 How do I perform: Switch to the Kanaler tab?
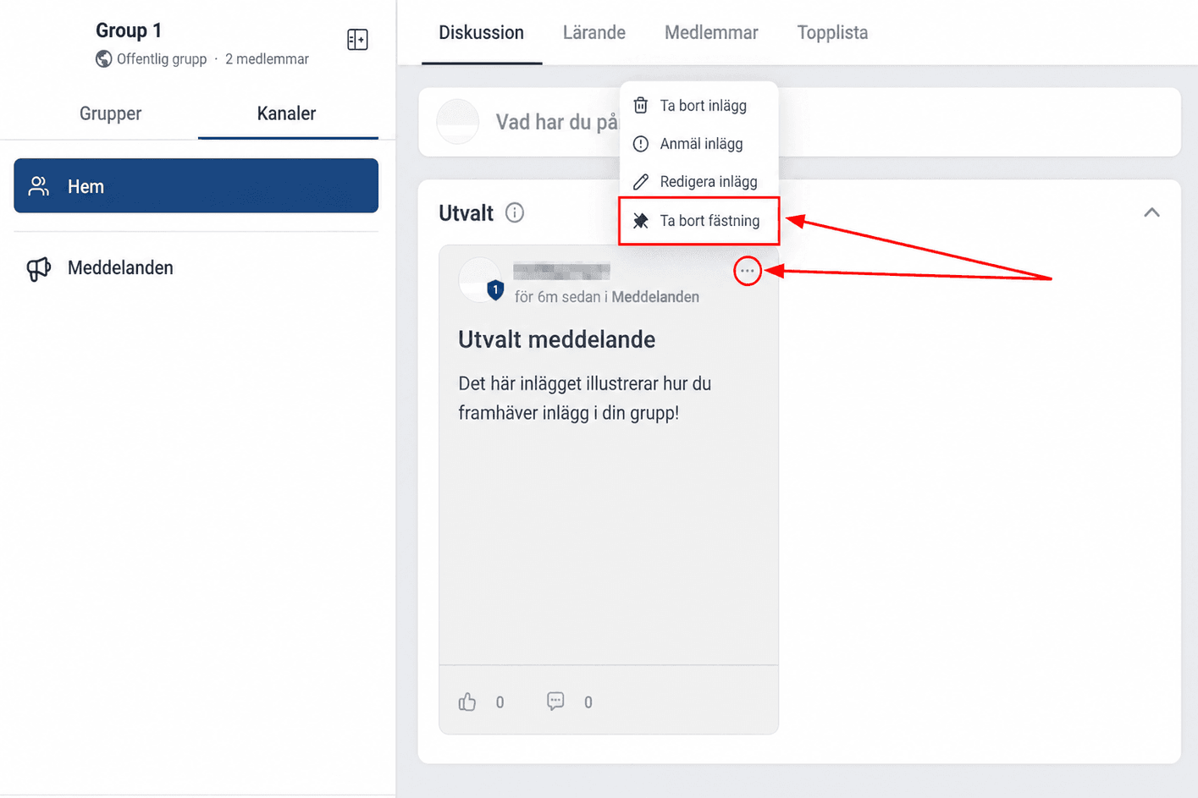tap(287, 113)
